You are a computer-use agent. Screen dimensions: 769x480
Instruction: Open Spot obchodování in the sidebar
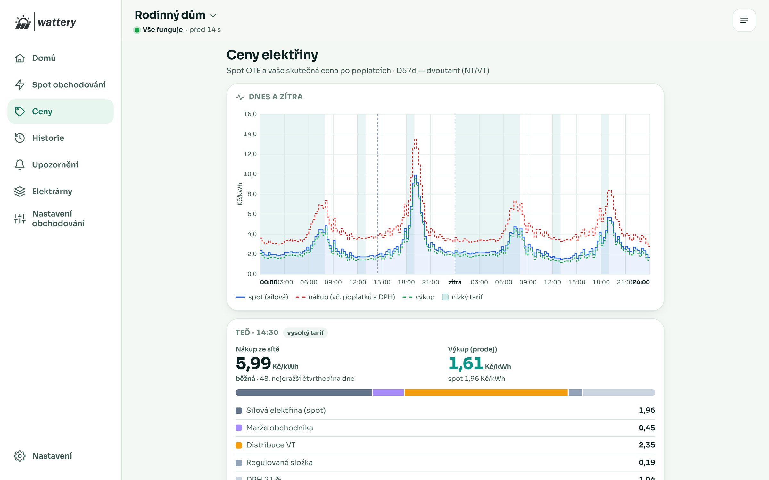coord(61,84)
